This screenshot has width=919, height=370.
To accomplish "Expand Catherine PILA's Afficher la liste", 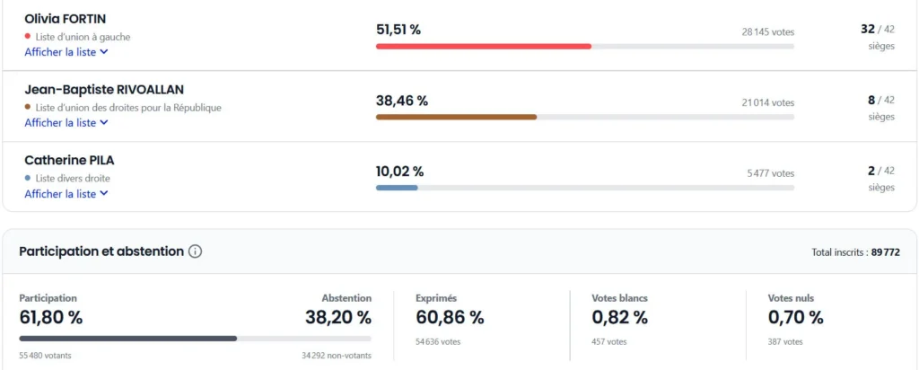I will point(60,194).
